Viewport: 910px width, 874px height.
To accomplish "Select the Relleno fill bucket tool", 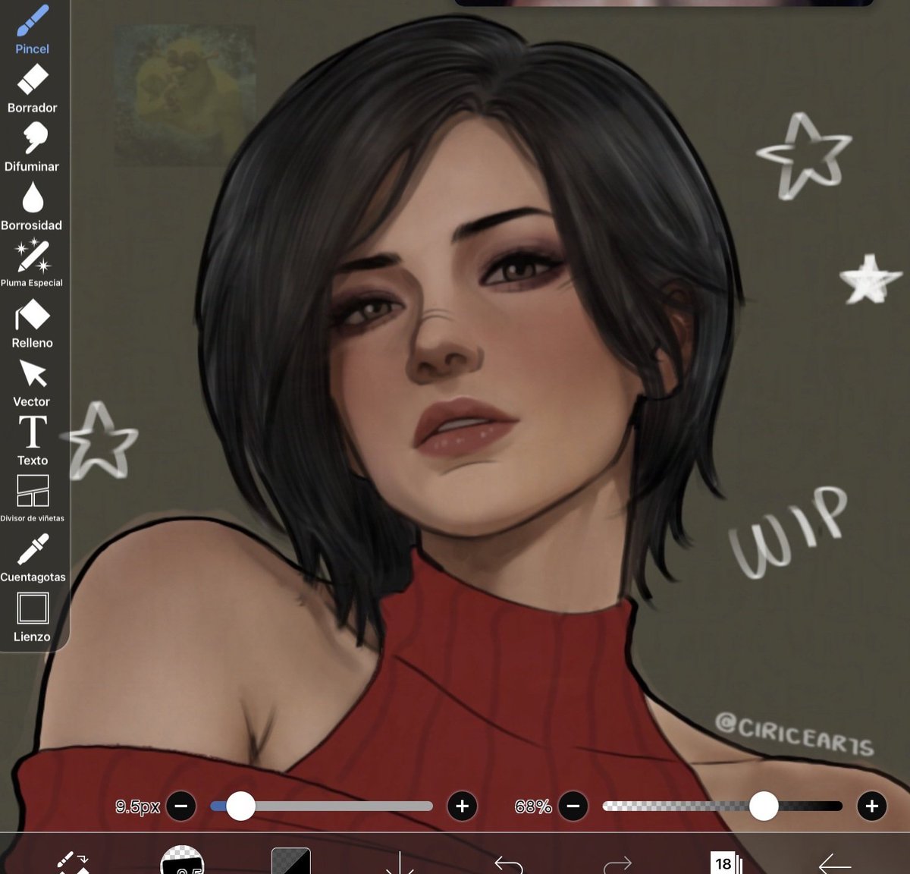I will click(32, 324).
